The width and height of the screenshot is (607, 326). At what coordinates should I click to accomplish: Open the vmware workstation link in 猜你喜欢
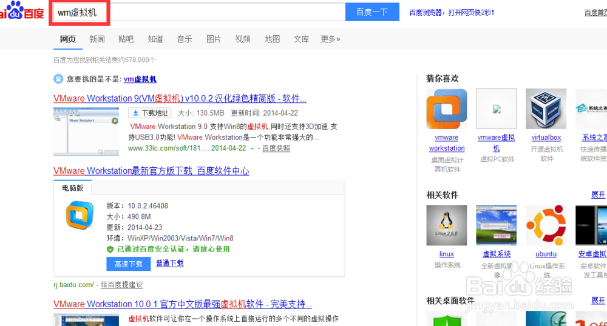tap(447, 143)
